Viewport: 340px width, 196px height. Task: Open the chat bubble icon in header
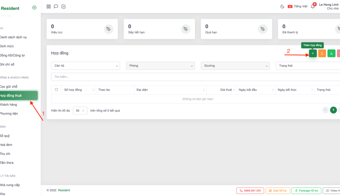(56, 6)
